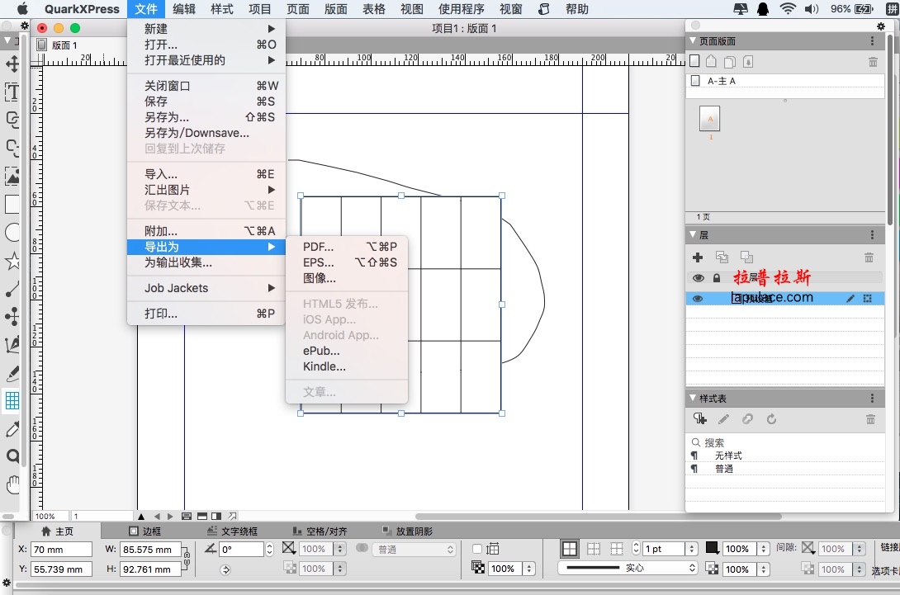The width and height of the screenshot is (900, 595).
Task: Click the duplicate master page icon
Action: point(730,61)
